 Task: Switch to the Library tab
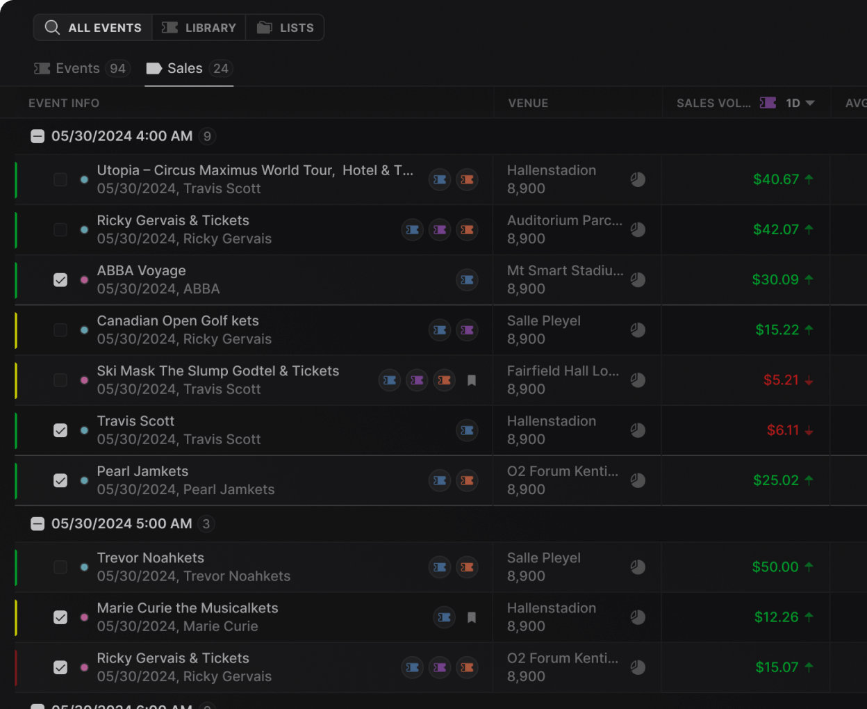point(199,28)
